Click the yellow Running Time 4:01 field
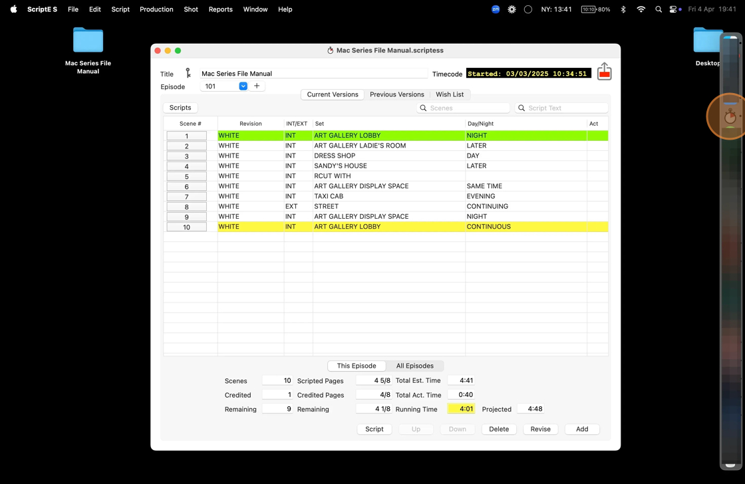The width and height of the screenshot is (745, 484). coord(461,408)
